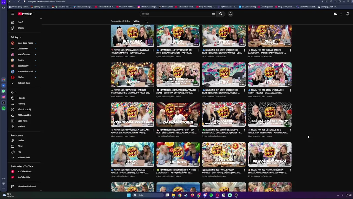Open Instagram in the Opera sidebar
This screenshot has width=353, height=199.
4,97
